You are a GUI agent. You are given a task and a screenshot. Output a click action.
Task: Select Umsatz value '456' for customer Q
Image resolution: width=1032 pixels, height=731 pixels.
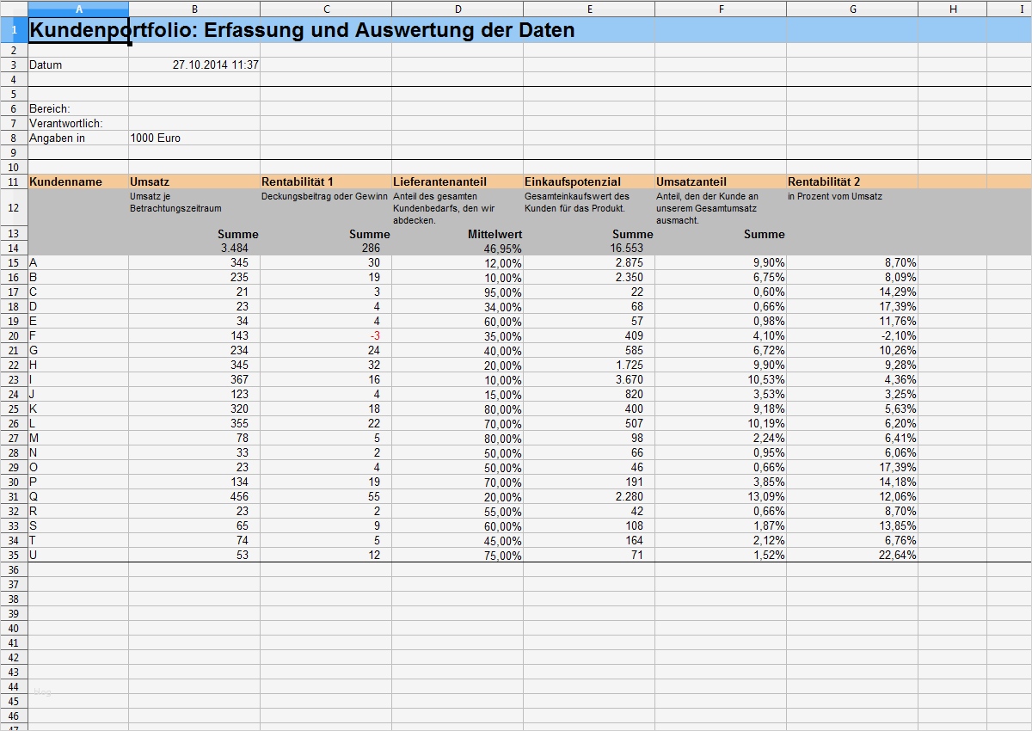(194, 496)
